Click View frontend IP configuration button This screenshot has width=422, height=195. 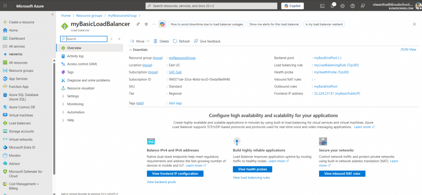pyautogui.click(x=175, y=174)
